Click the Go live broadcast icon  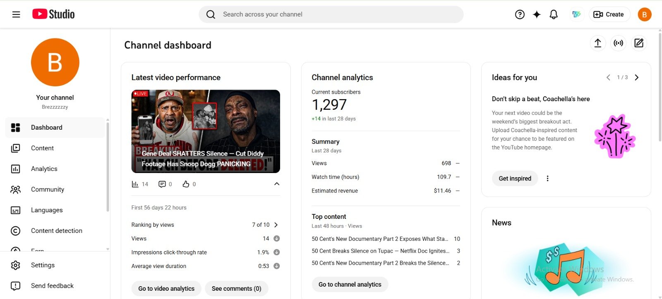(x=618, y=43)
